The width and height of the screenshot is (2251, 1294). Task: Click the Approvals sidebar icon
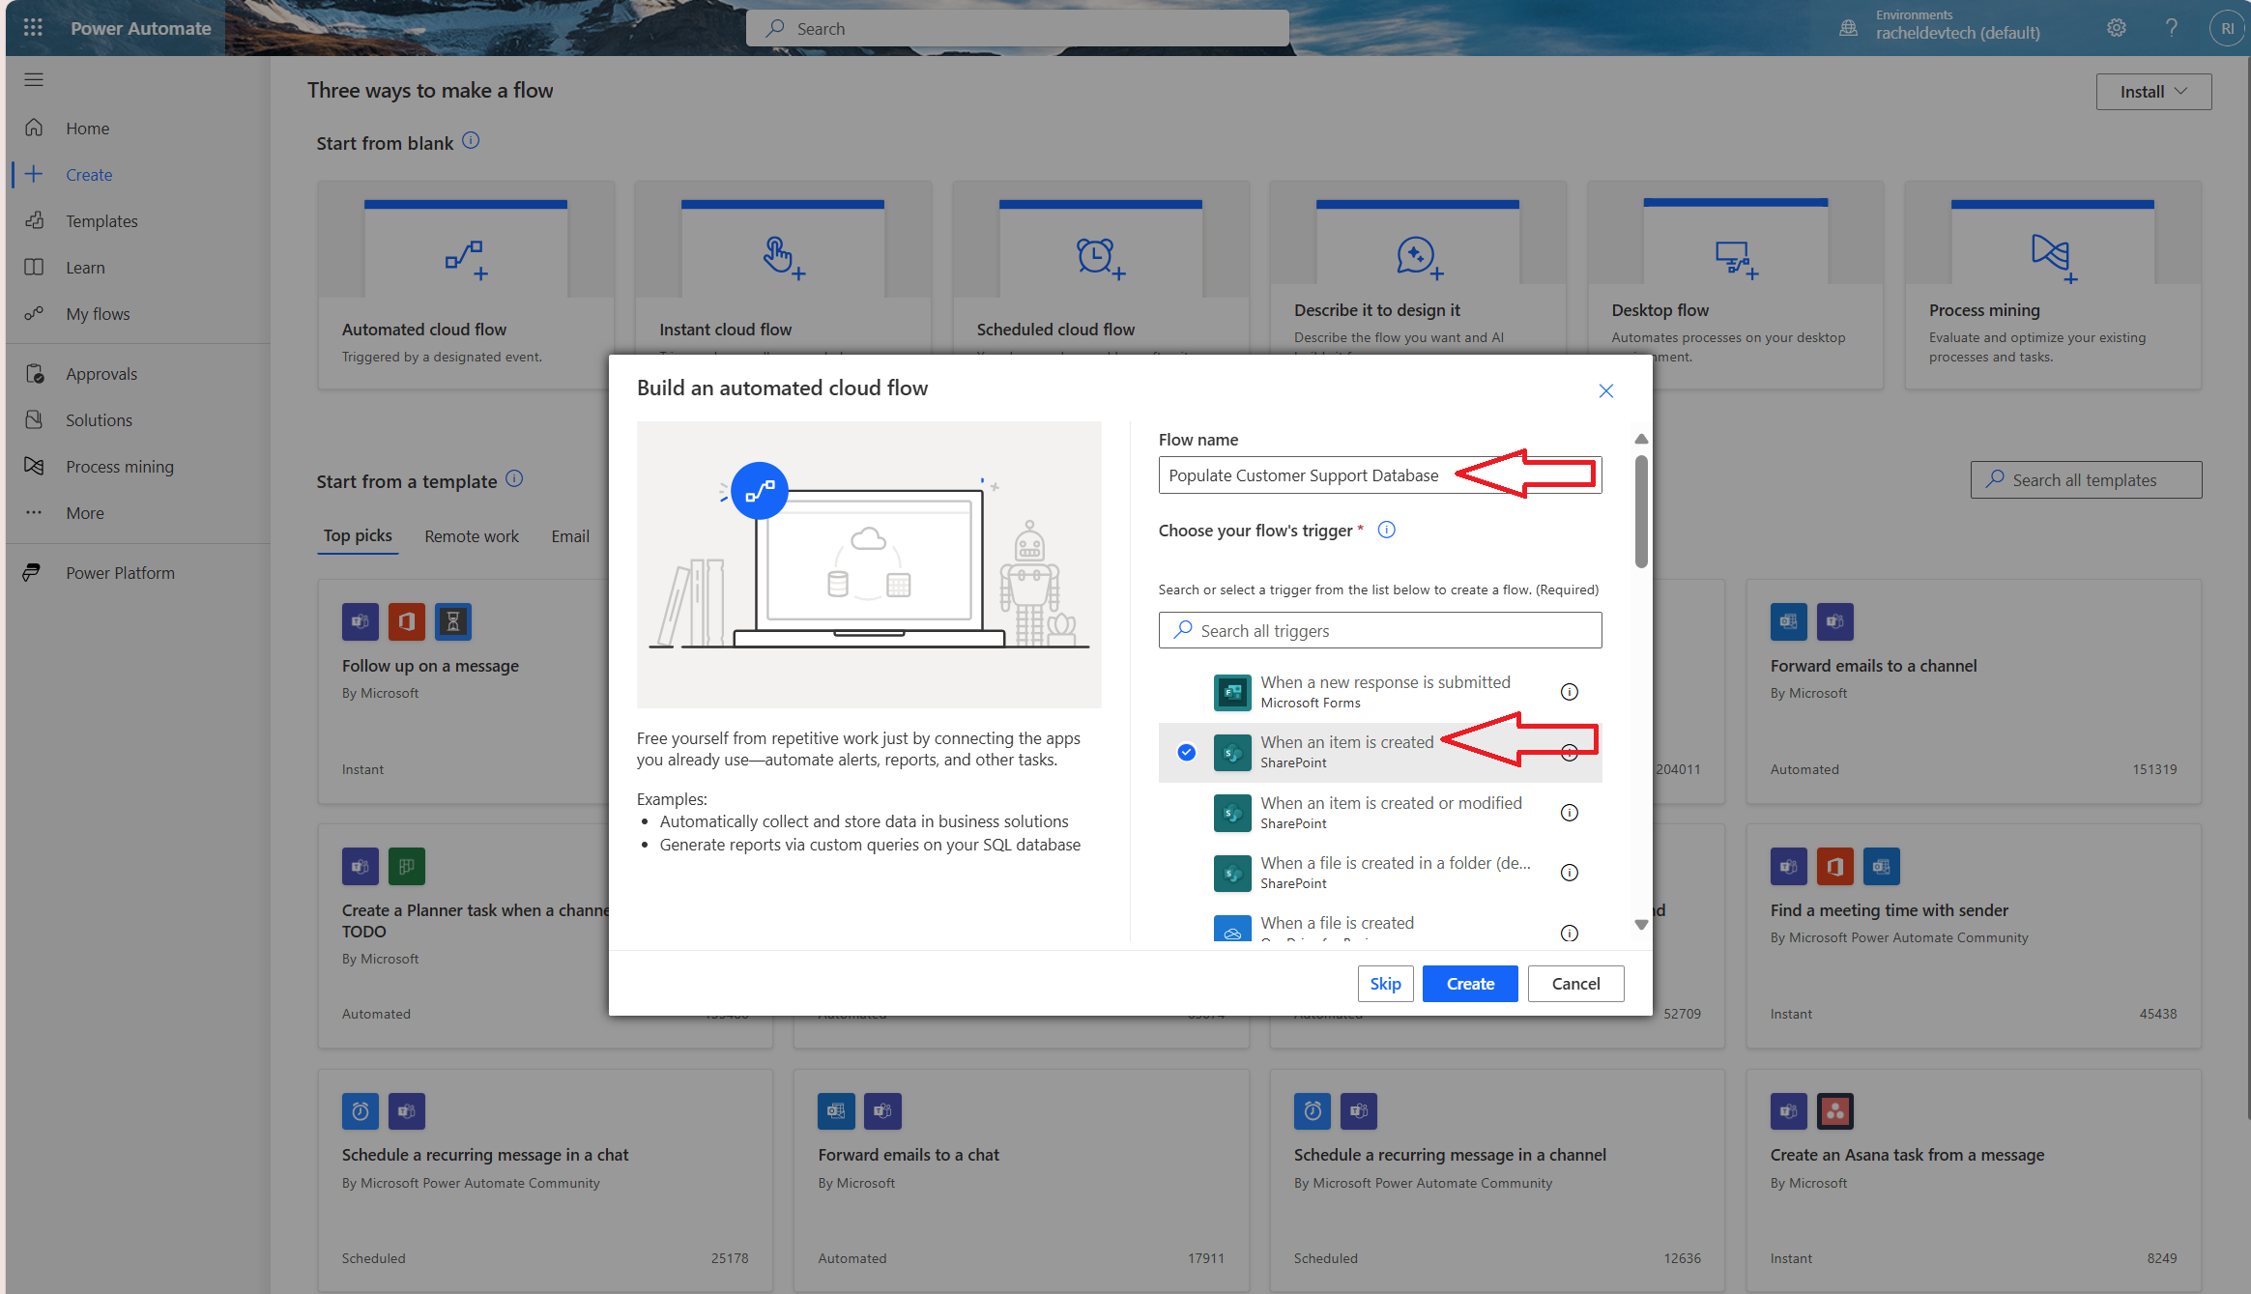tap(35, 373)
